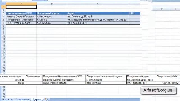The width and height of the screenshot is (180, 101).
Task: Select row 3 header
Action: pyautogui.click(x=4, y=13)
